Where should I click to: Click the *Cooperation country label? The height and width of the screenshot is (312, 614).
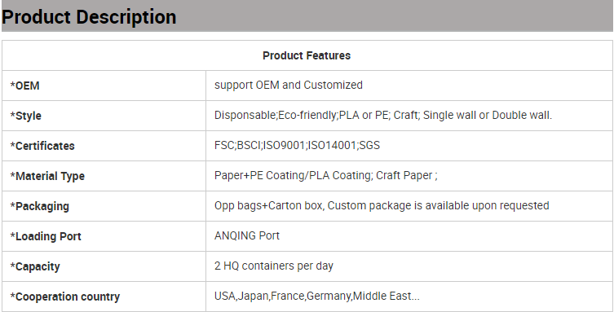(65, 297)
